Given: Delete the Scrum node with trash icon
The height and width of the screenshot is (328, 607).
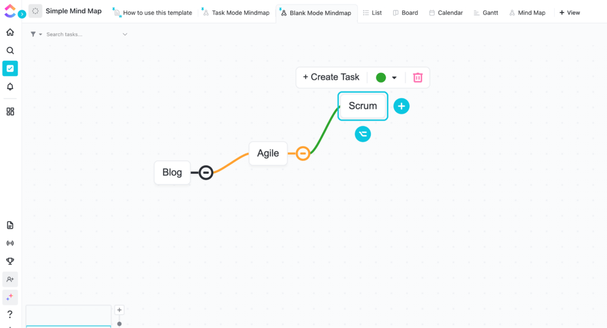Looking at the screenshot, I should tap(418, 77).
